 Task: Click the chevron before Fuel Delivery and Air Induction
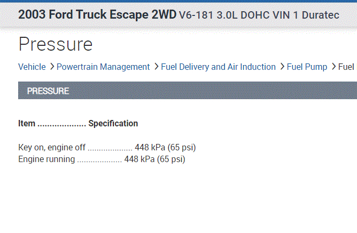156,67
